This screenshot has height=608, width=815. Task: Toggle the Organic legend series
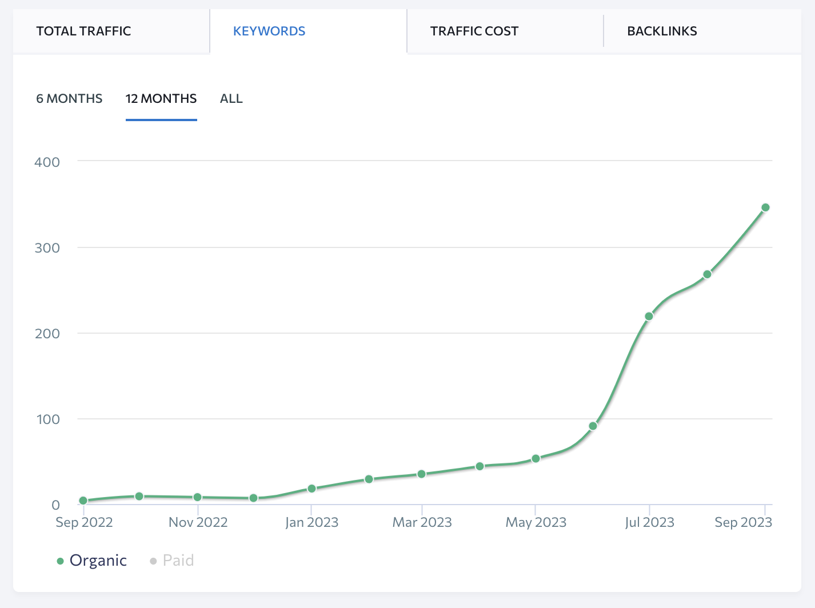click(98, 561)
